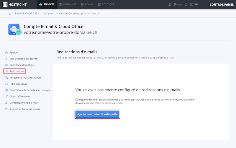This screenshot has width=236, height=148.
Task: Click the Hostpoint logo
Action: 14,4
